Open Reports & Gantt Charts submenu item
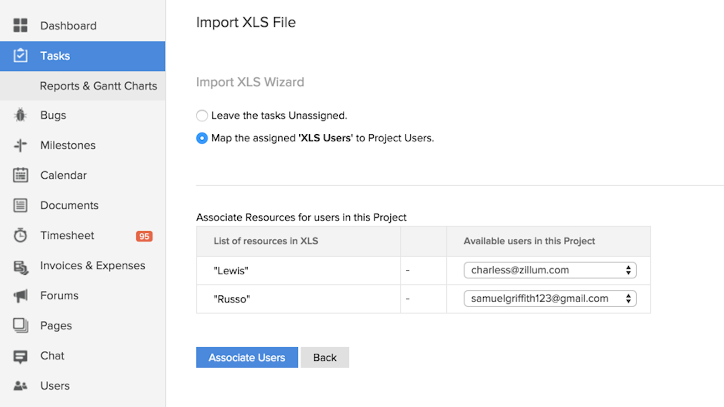 (98, 86)
